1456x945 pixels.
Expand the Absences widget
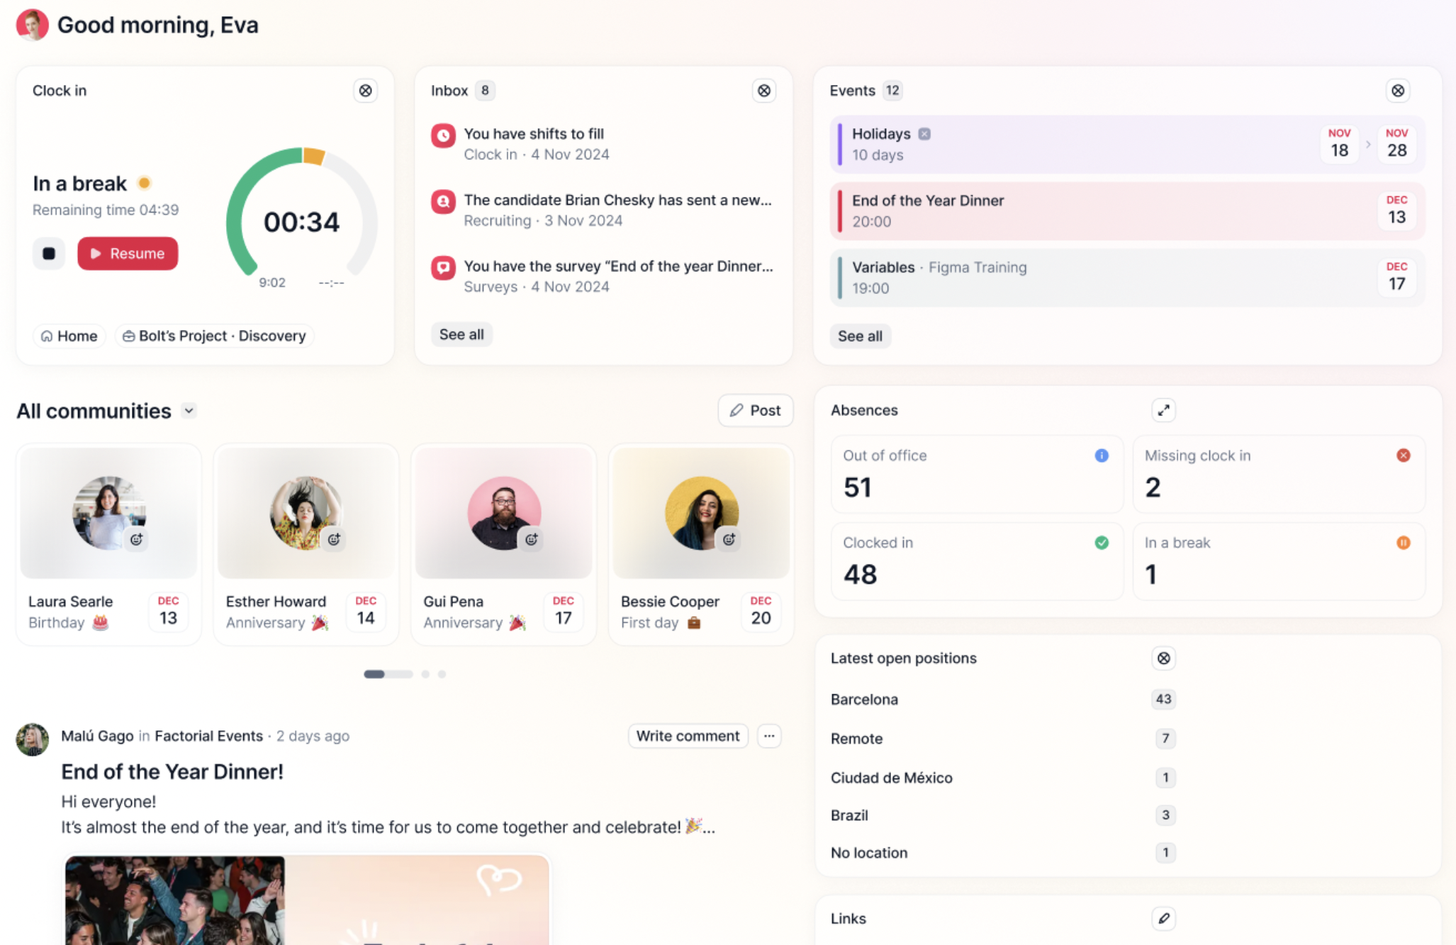[1163, 410]
